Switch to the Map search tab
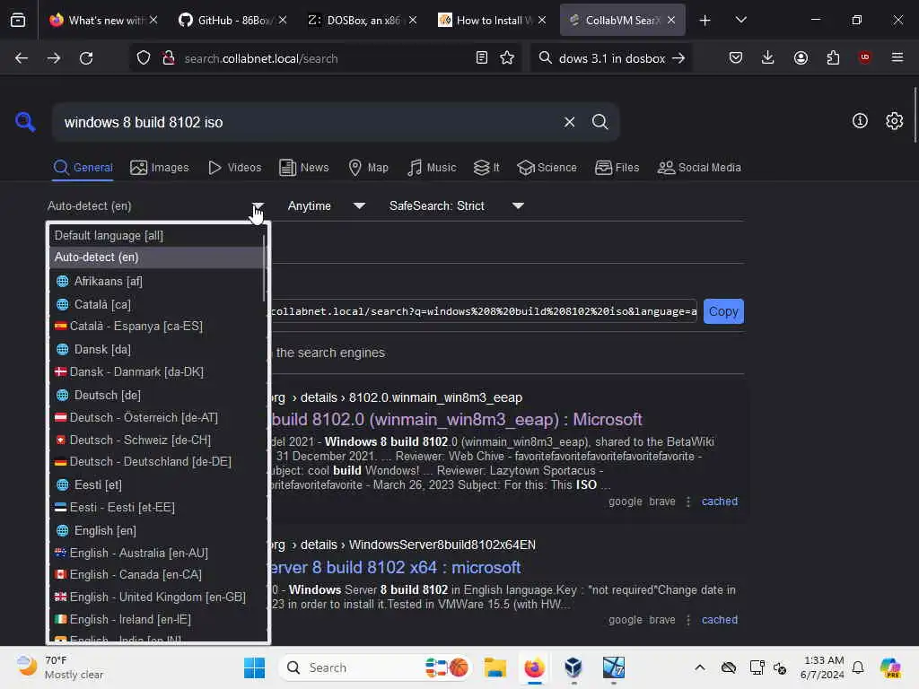919x689 pixels. click(368, 168)
